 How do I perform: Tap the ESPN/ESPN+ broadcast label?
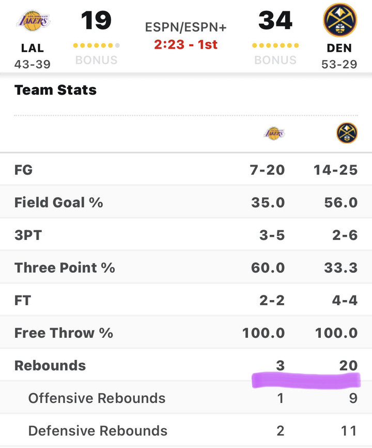[185, 27]
